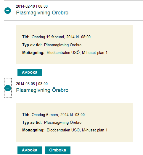Click the Avboka button for 19 februari appointment
The width and height of the screenshot is (143, 155).
[30, 72]
